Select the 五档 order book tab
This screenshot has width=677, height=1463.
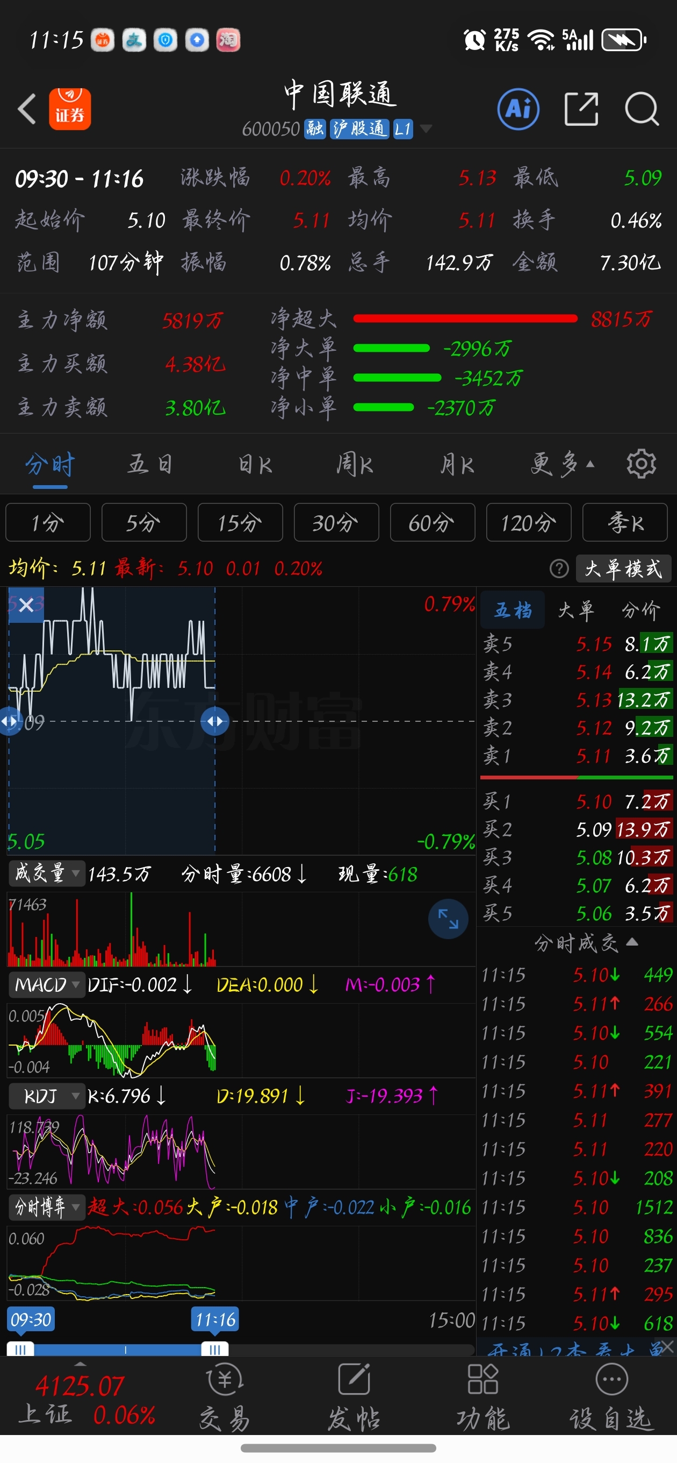point(513,610)
